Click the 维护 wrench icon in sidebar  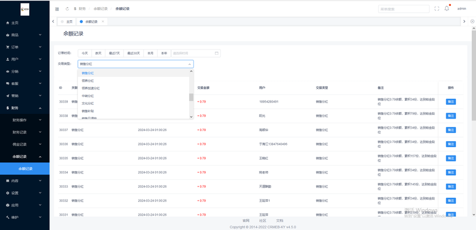[x=8, y=217]
